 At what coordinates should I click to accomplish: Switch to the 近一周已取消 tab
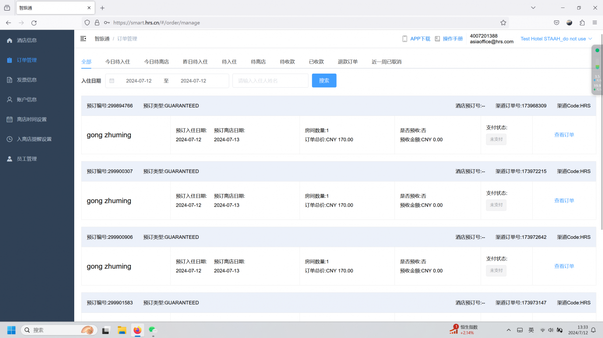coord(387,62)
